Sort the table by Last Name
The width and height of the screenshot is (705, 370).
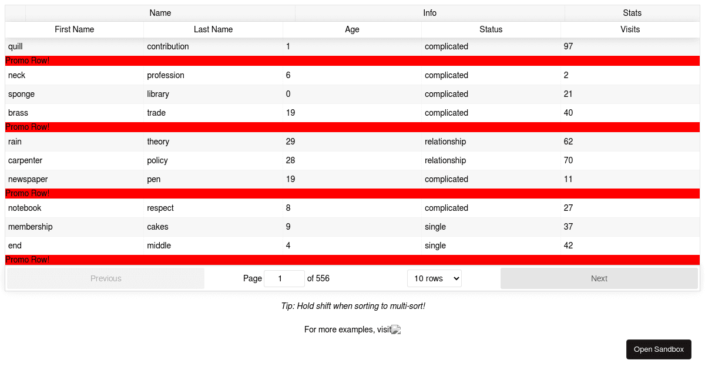[213, 29]
